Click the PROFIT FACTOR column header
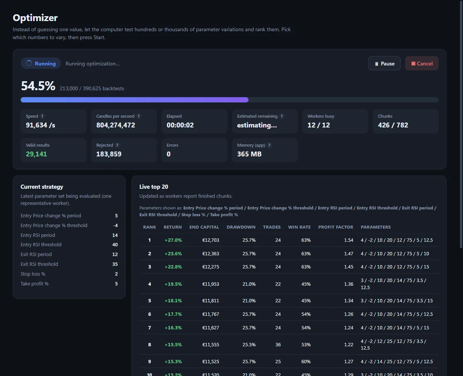This screenshot has height=376, width=463. click(336, 227)
